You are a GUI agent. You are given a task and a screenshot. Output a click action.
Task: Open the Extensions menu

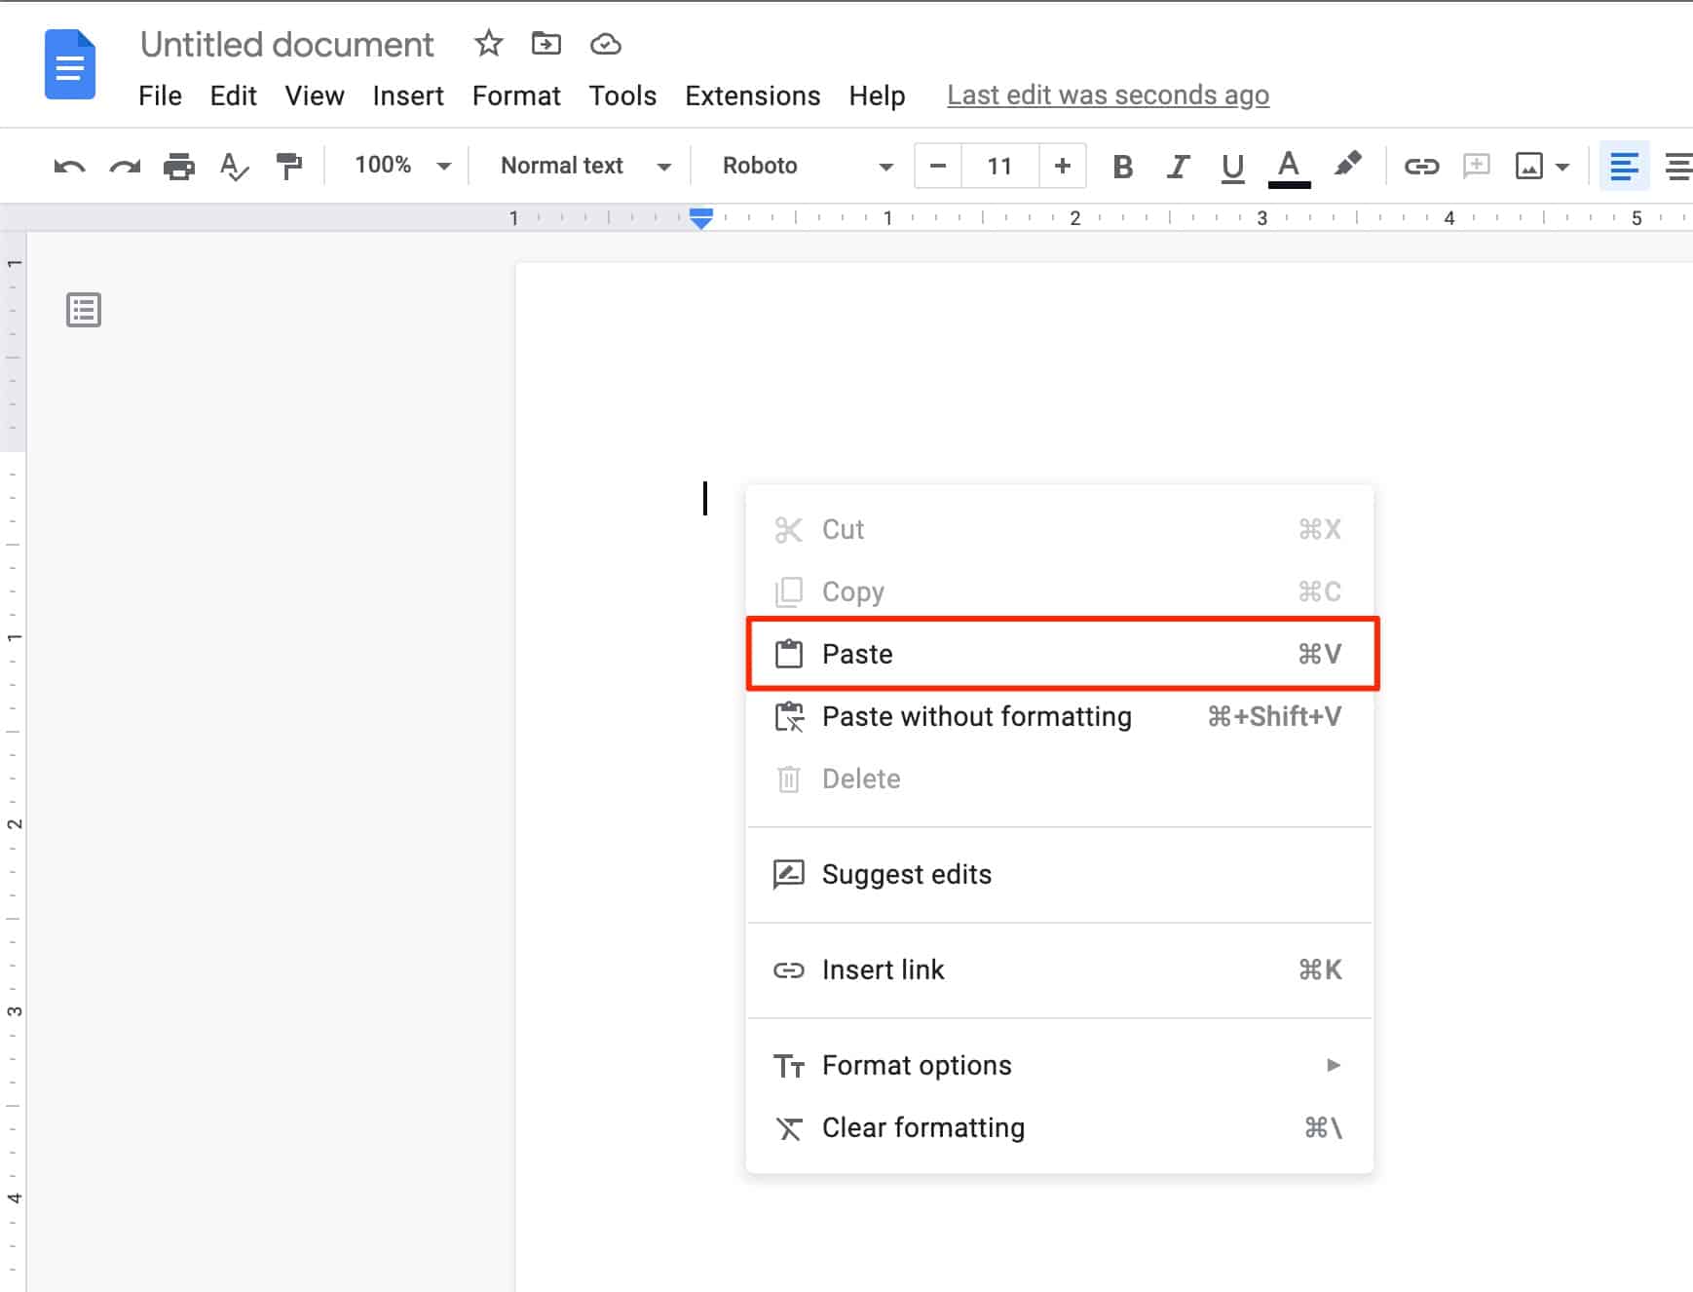(753, 95)
